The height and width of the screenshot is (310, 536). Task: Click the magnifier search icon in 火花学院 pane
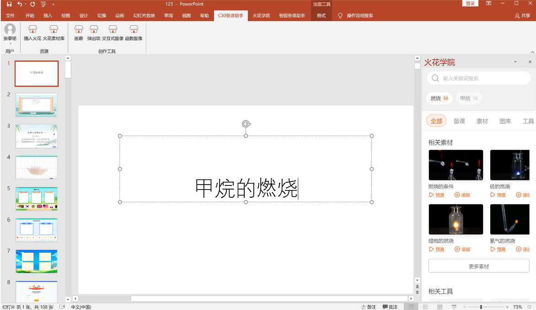click(x=435, y=78)
